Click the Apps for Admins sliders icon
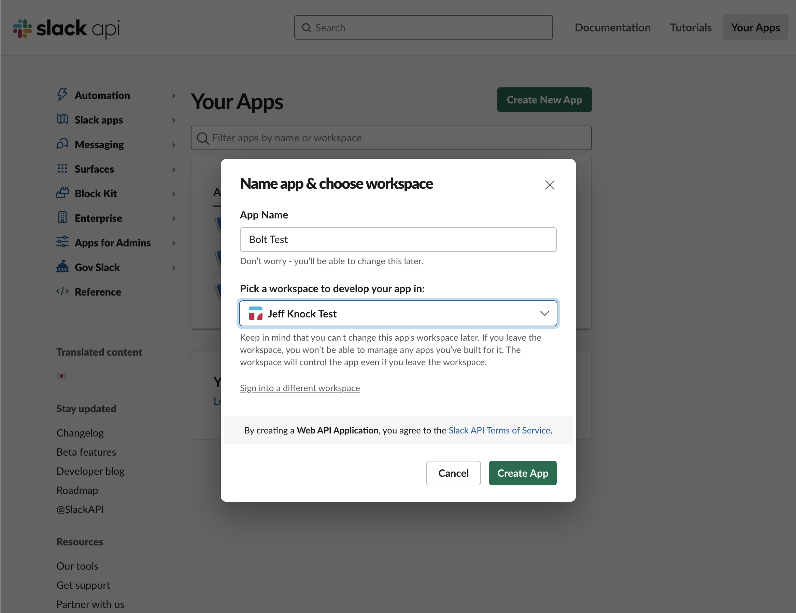 (x=62, y=242)
